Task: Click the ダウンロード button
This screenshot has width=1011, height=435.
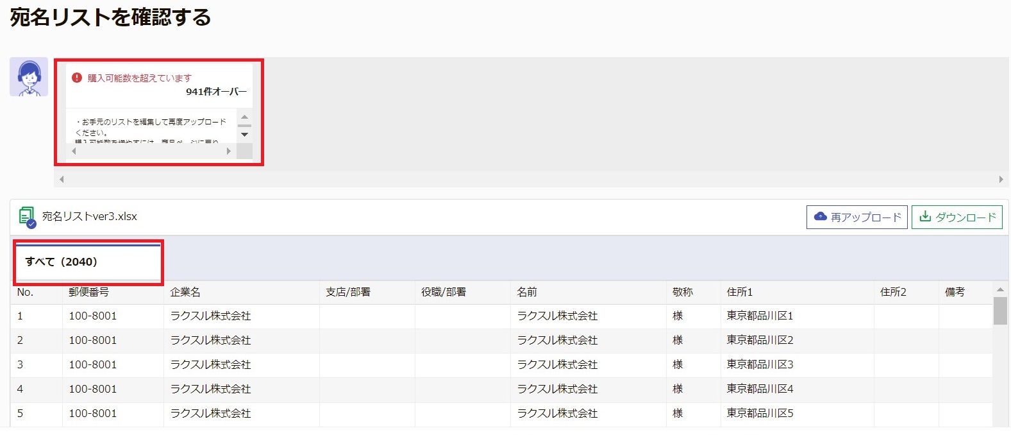Action: tap(957, 217)
